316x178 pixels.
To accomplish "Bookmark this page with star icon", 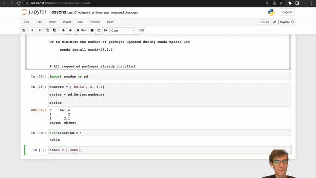I will pyautogui.click(x=281, y=3).
